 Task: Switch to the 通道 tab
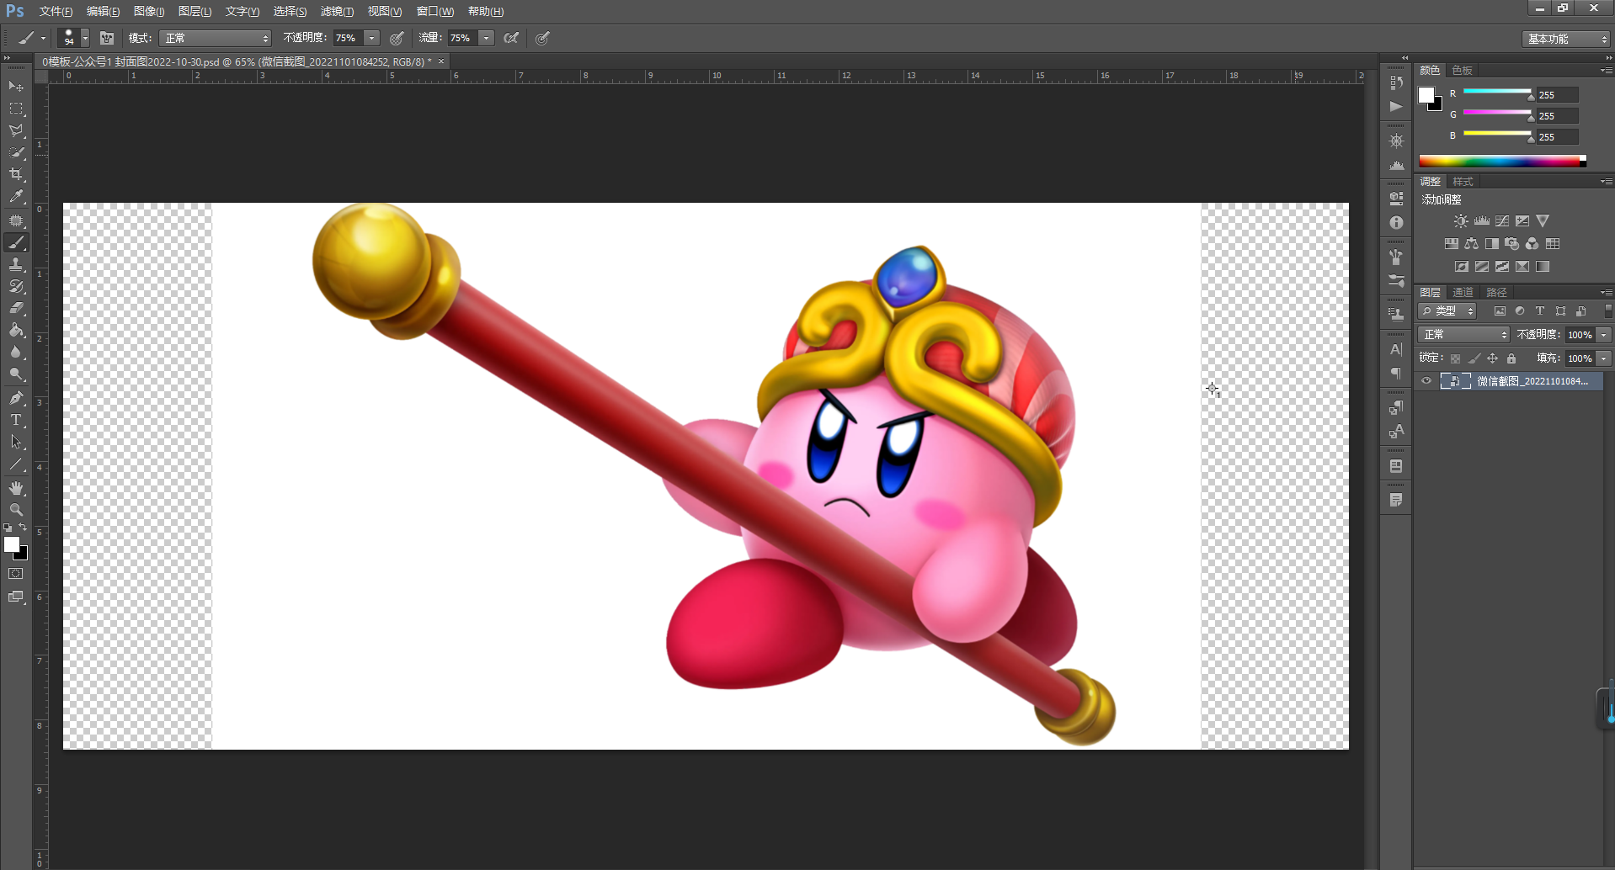(1463, 292)
